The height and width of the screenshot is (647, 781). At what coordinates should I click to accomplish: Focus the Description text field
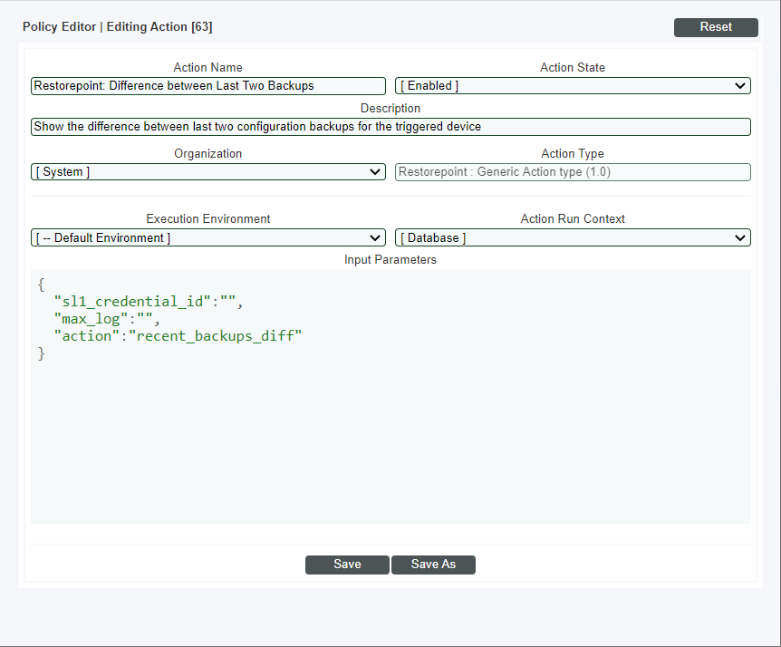(x=390, y=127)
